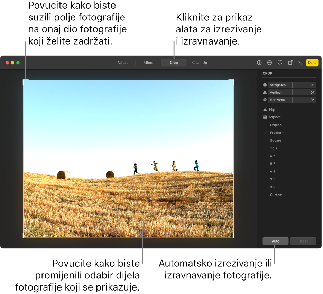The height and width of the screenshot is (294, 323).
Task: Adjust the Vertical slider
Action: click(292, 92)
